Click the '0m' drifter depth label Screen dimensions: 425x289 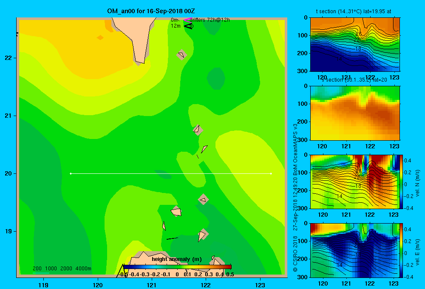174,20
